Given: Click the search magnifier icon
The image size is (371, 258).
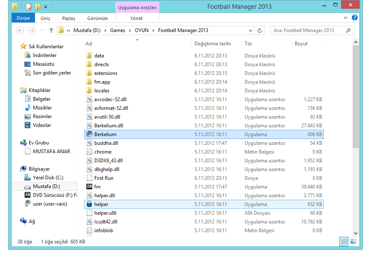Looking at the screenshot, I should tap(348, 30).
